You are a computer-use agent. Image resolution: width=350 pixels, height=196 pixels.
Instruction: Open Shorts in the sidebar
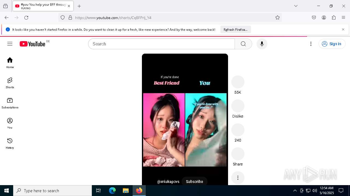pyautogui.click(x=10, y=83)
